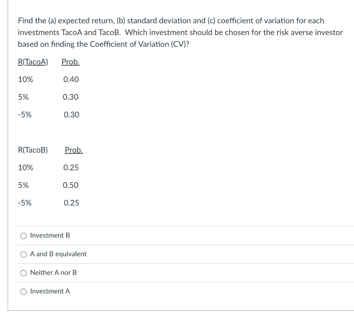Click the Prob. header above TacoB probabilities
This screenshot has height=315, width=354.
pyautogui.click(x=73, y=150)
